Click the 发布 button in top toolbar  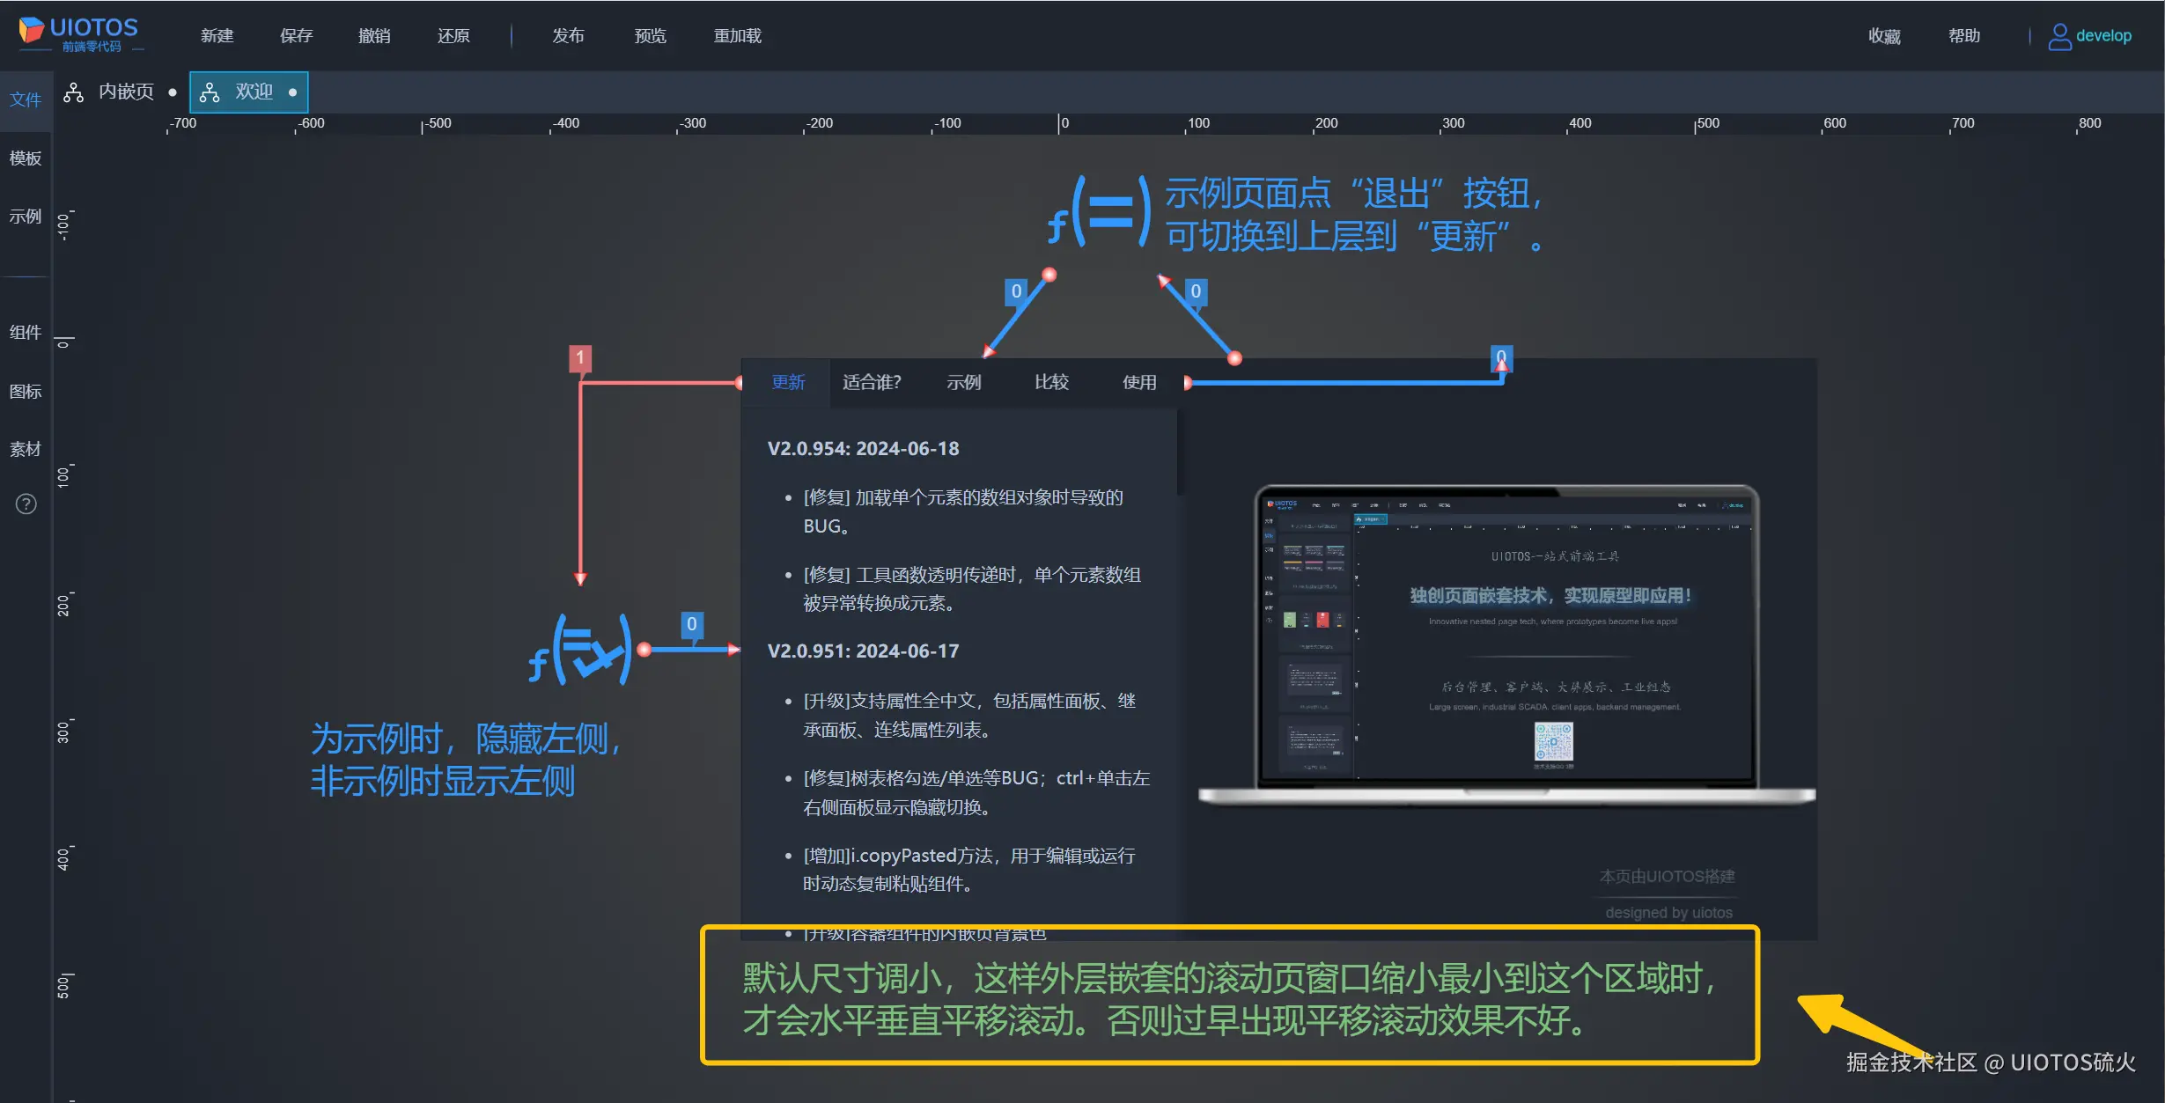click(x=568, y=36)
